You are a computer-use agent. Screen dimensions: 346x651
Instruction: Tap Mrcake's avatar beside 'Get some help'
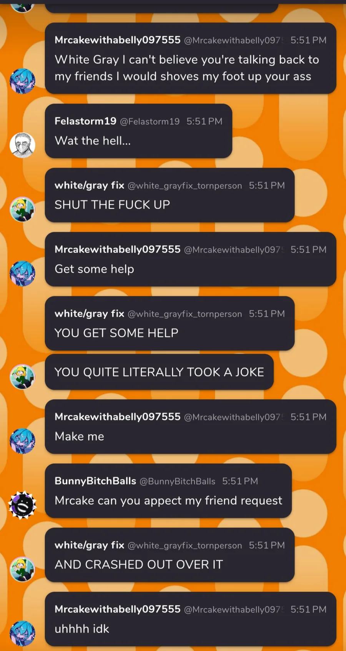click(22, 273)
